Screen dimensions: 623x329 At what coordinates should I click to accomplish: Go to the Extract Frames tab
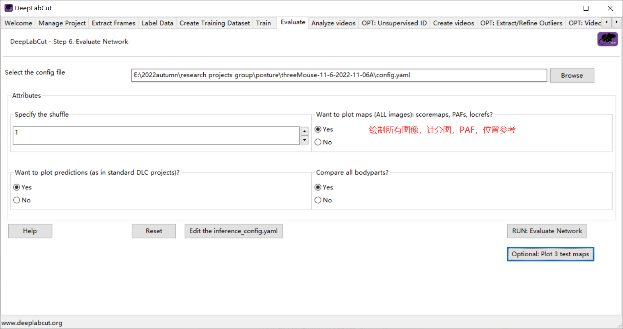pos(113,23)
